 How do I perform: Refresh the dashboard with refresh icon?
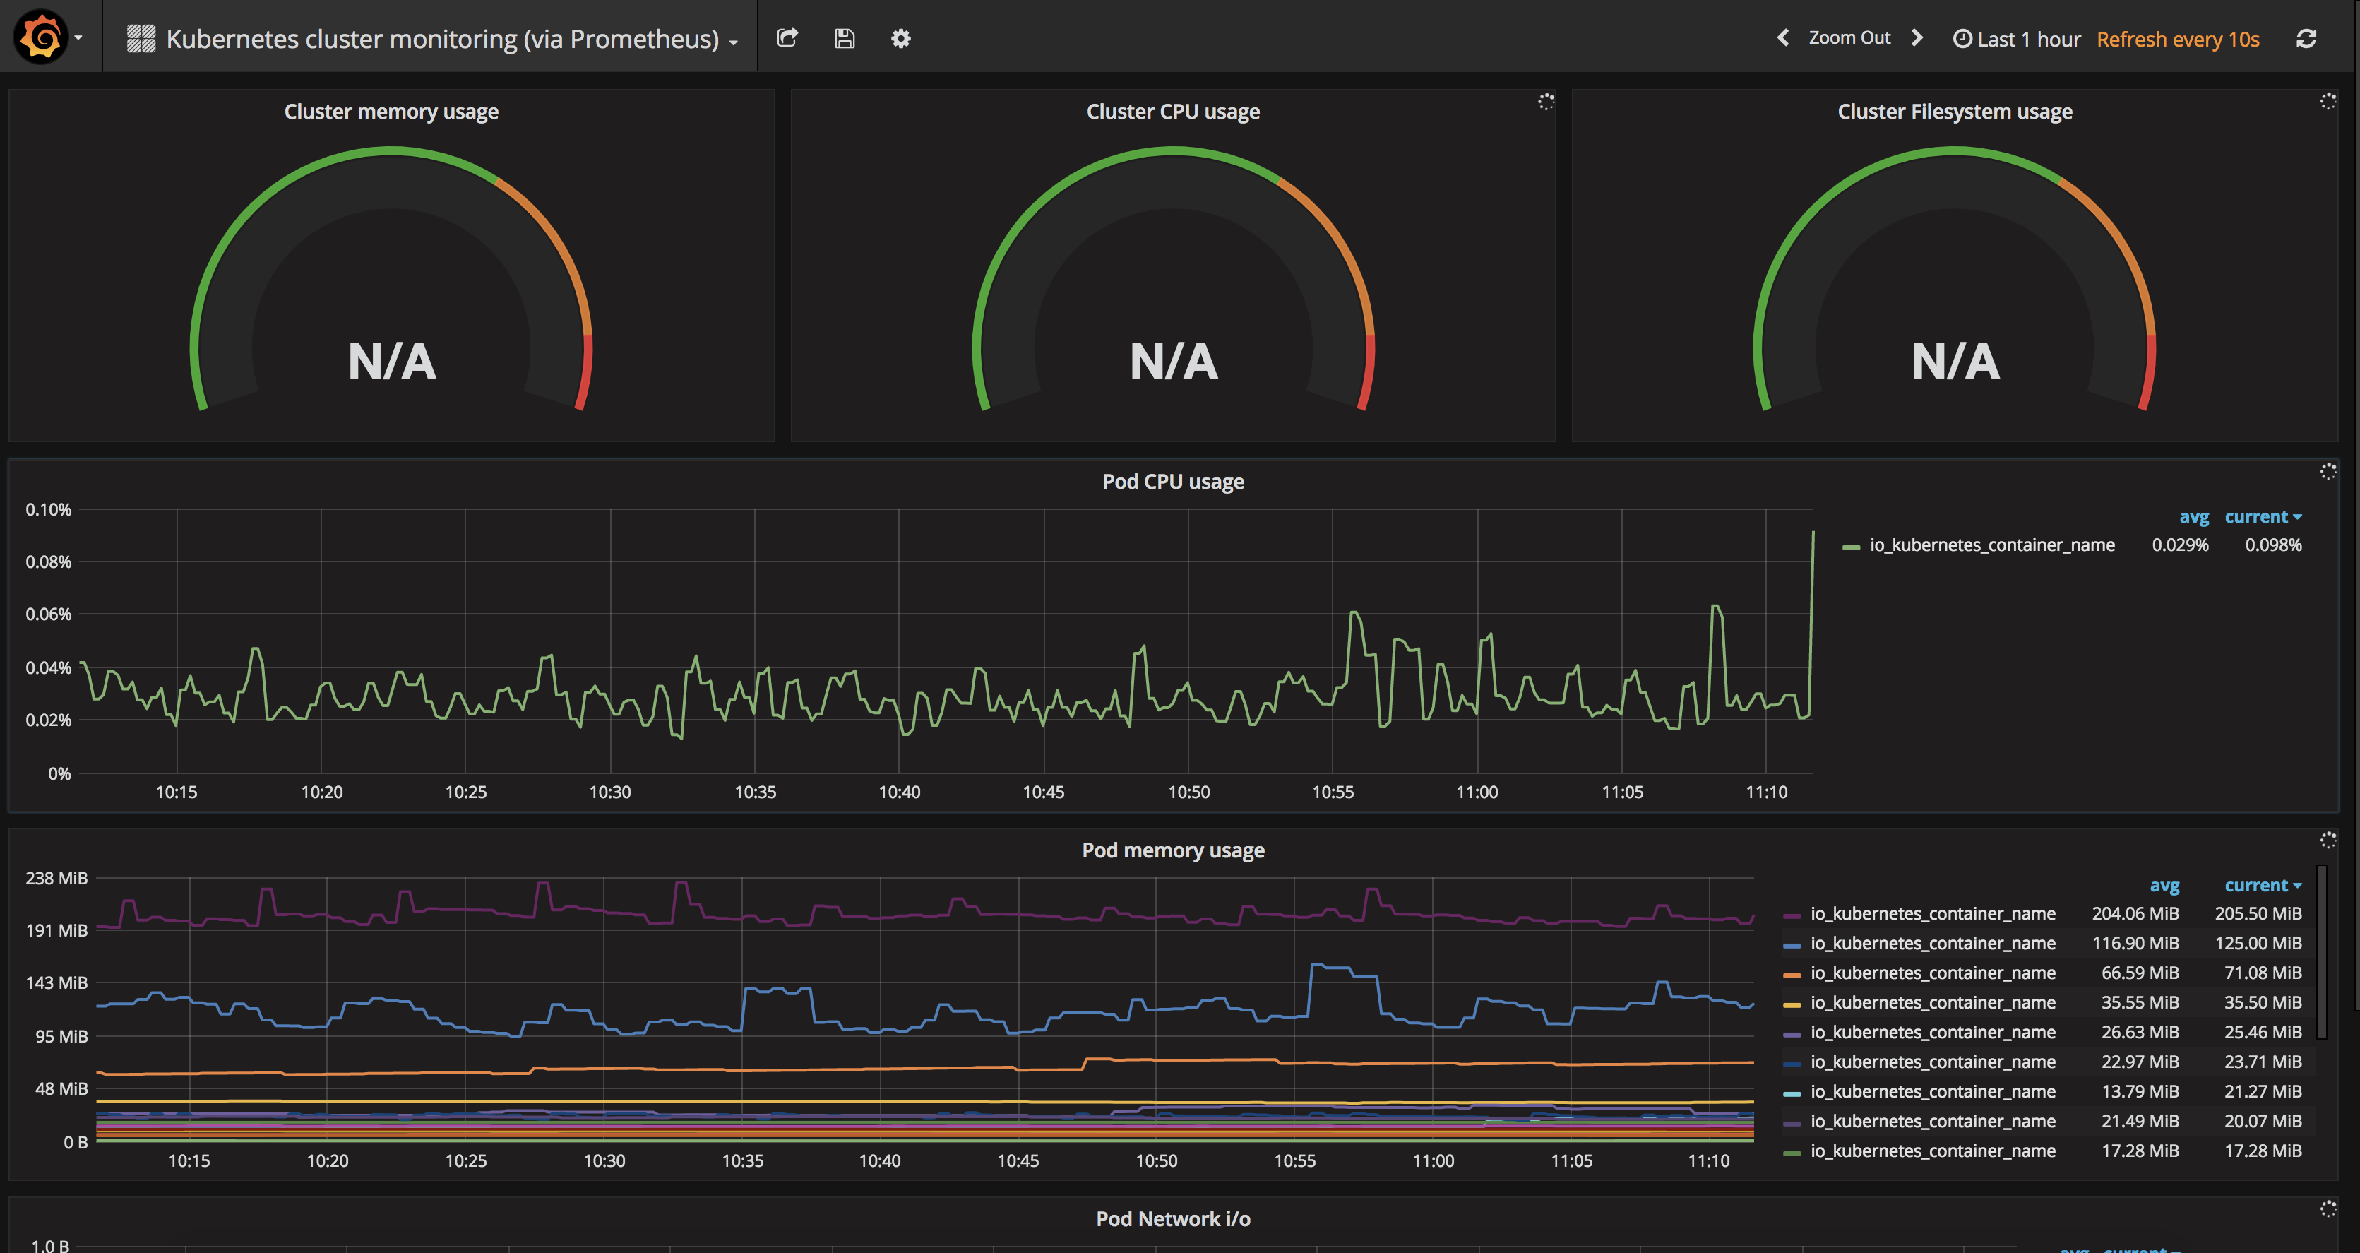click(x=2306, y=39)
